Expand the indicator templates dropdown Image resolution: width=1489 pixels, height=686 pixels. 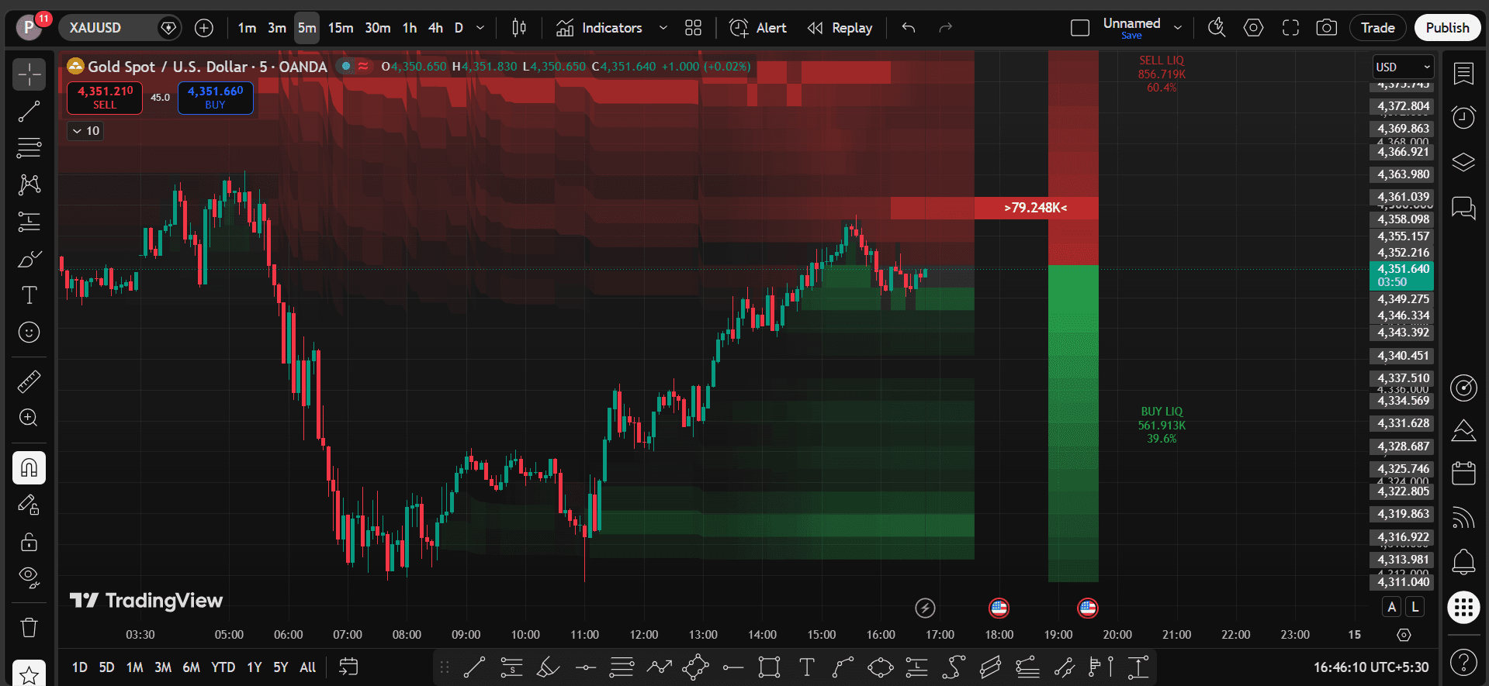[x=663, y=28]
